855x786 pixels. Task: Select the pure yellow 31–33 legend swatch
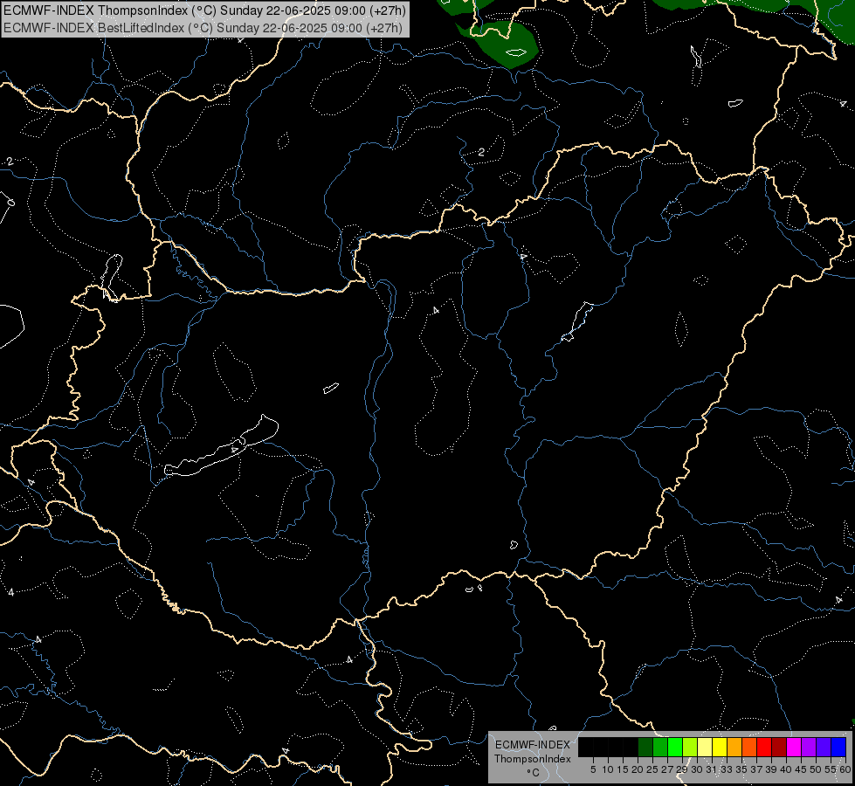720,747
